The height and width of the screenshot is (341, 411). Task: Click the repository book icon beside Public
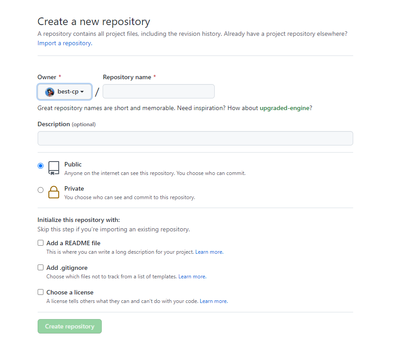coord(54,168)
